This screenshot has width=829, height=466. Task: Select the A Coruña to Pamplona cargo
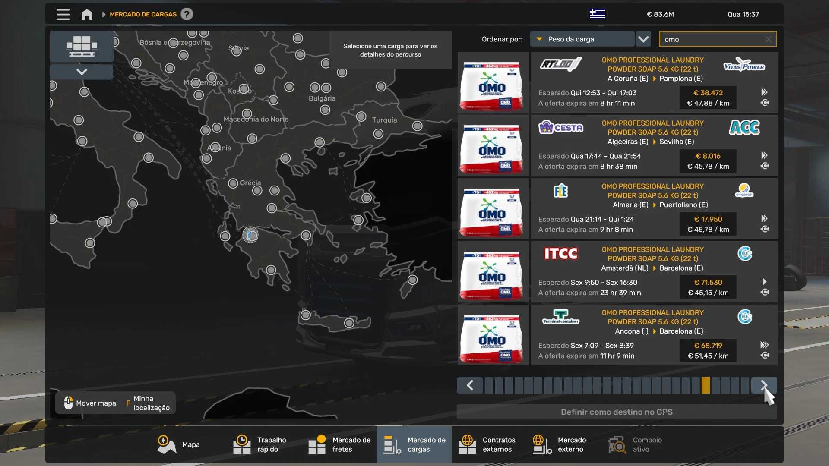point(654,82)
